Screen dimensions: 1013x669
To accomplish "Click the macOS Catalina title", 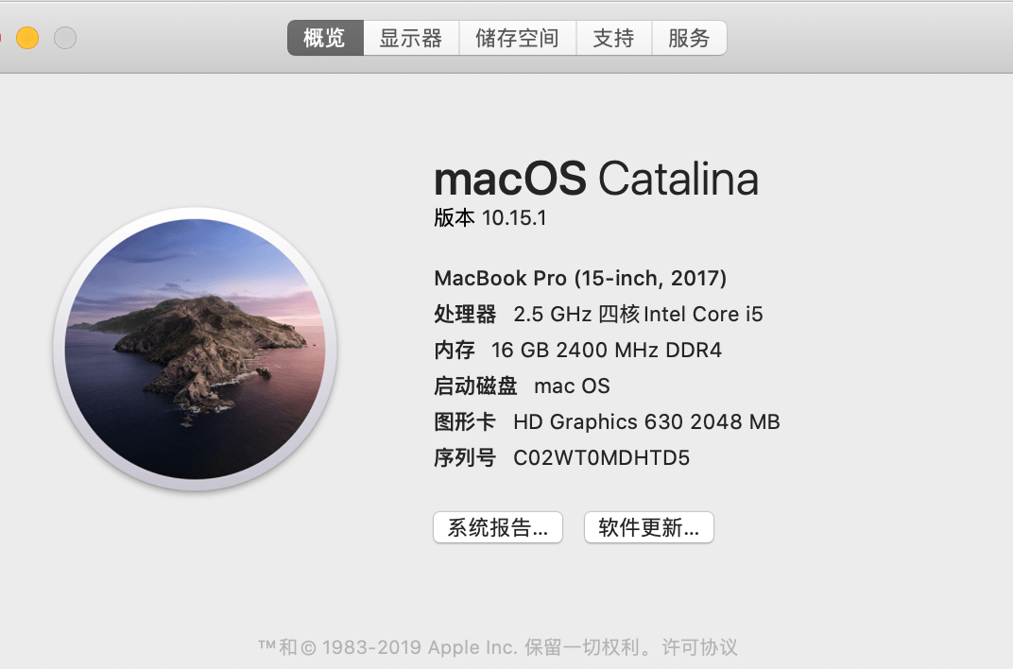I will click(596, 179).
